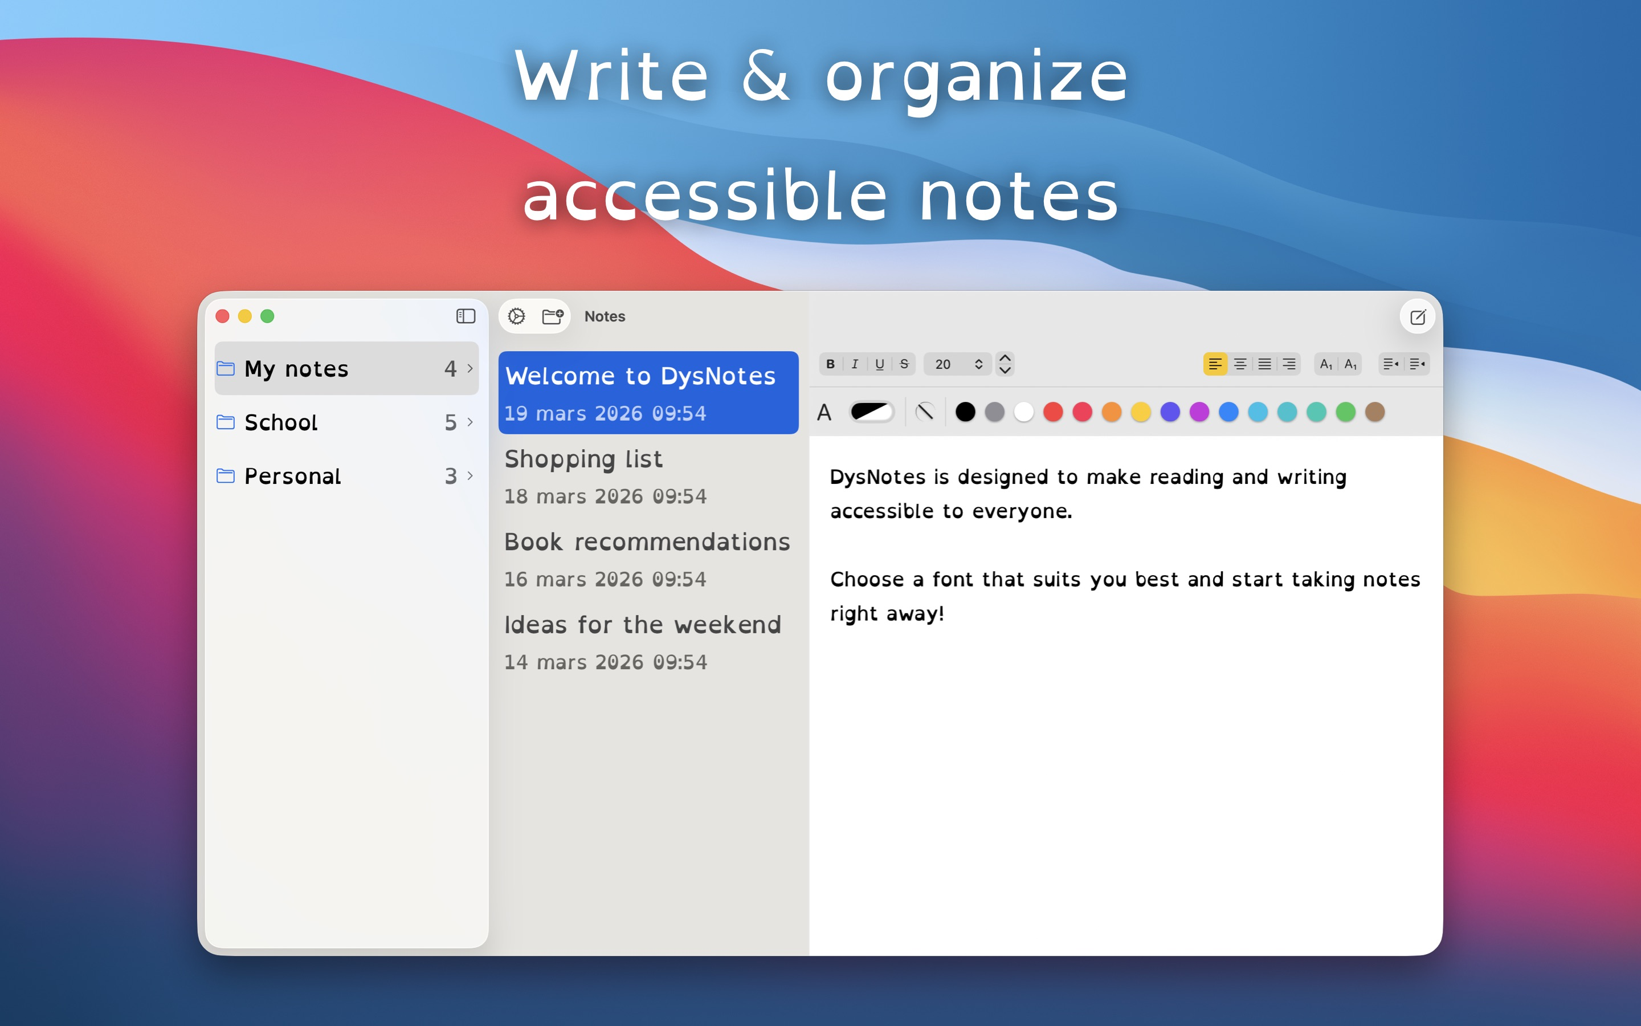Pick the yellow color swatch
The width and height of the screenshot is (1641, 1026).
(x=1141, y=412)
